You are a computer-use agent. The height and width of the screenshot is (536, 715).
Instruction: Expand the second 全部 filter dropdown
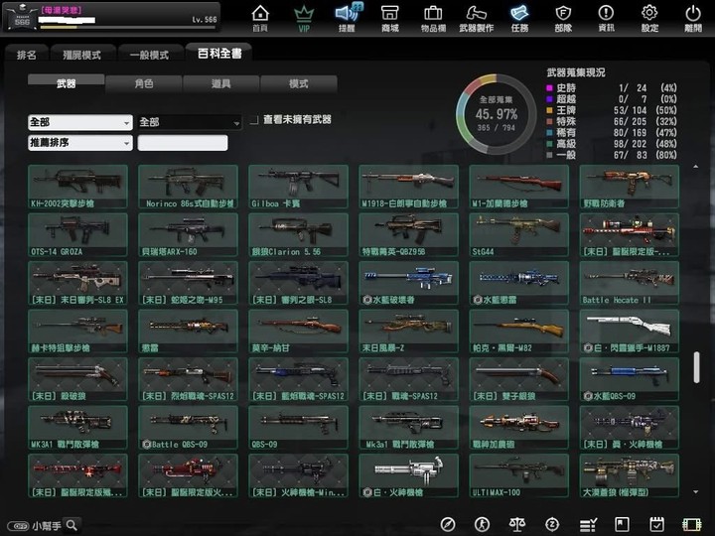189,122
